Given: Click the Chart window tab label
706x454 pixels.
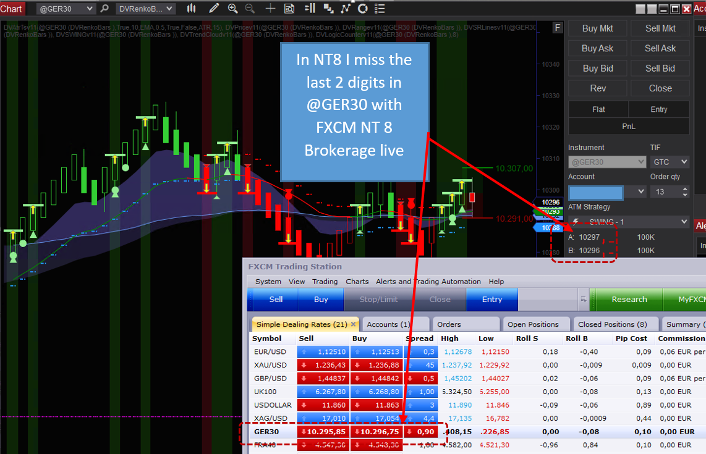Looking at the screenshot, I should click(x=11, y=9).
